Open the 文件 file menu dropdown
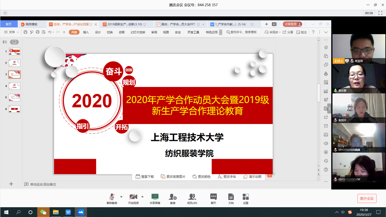Screen dimensions: 386x217 pyautogui.click(x=11, y=32)
